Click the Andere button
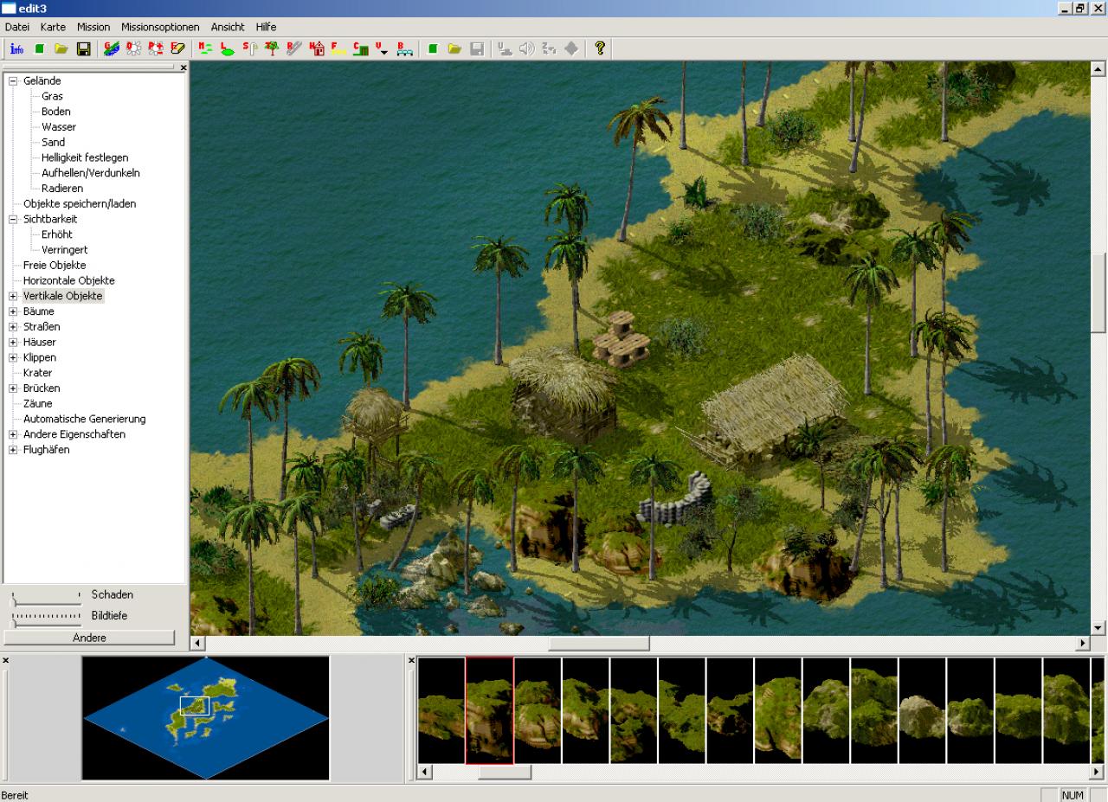Viewport: 1108px width, 802px height. click(x=89, y=638)
